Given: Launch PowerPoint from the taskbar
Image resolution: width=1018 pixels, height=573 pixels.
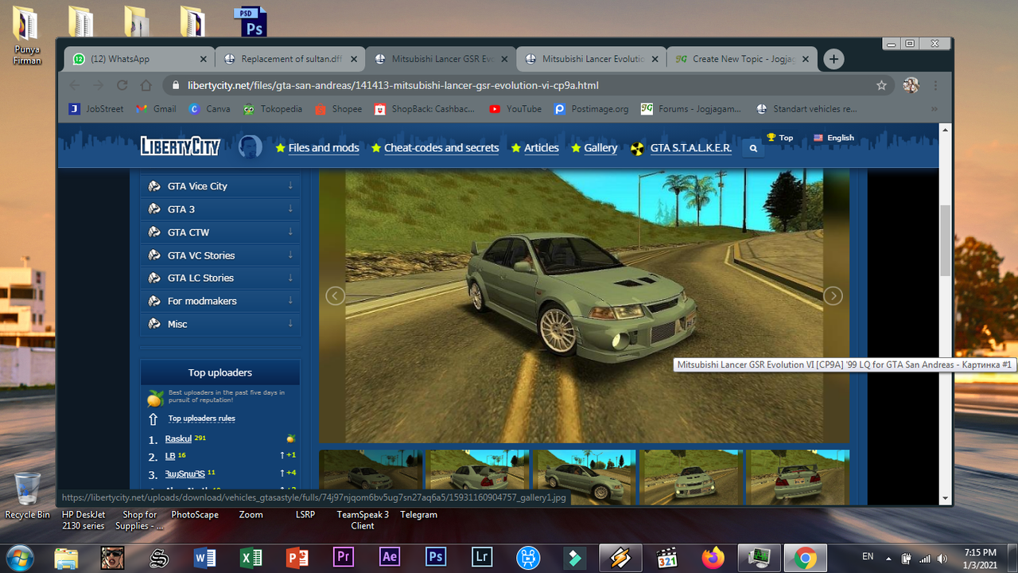Looking at the screenshot, I should pyautogui.click(x=297, y=557).
